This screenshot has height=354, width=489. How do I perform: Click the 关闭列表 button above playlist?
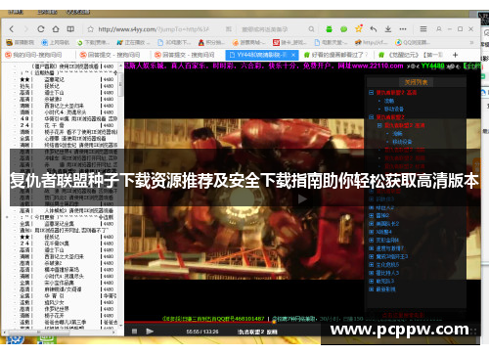point(416,82)
